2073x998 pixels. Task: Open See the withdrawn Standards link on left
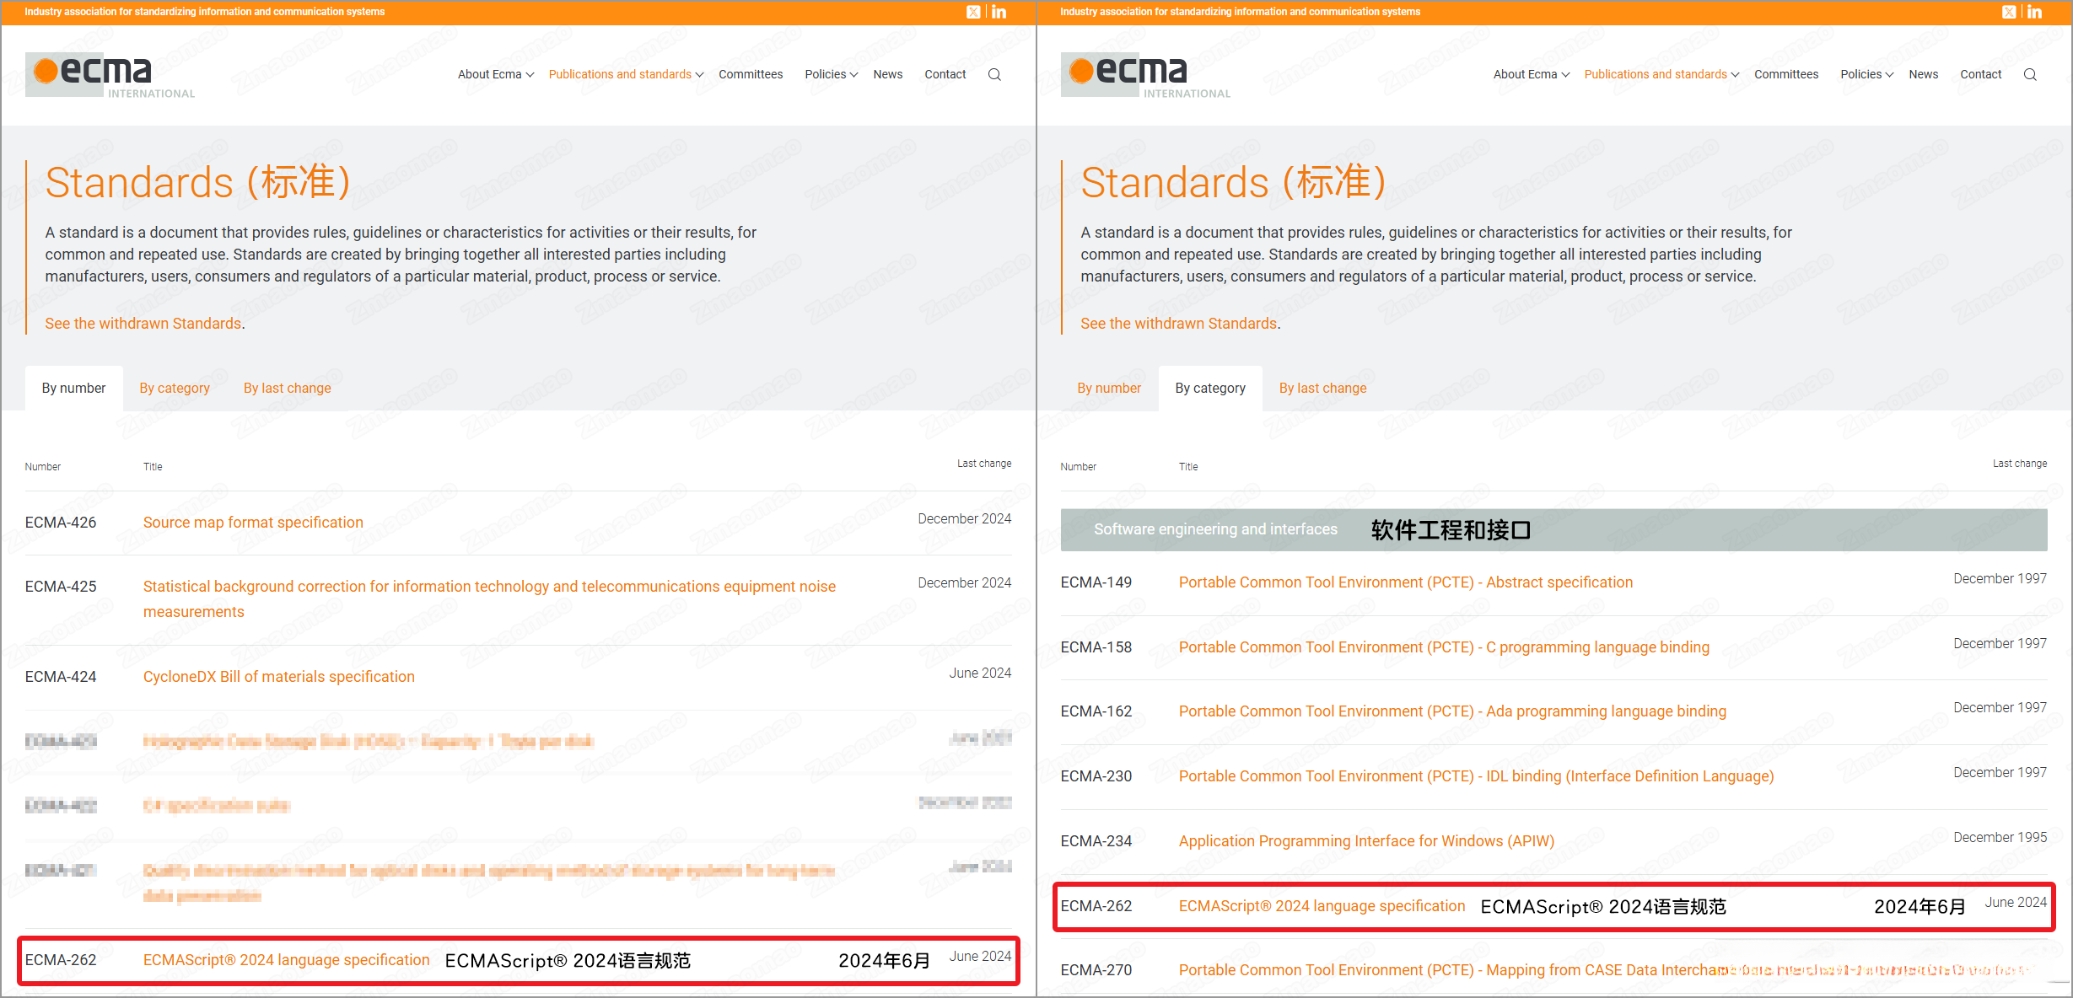click(x=143, y=323)
